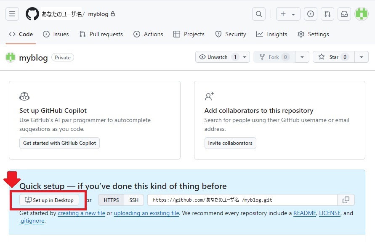This screenshot has width=375, height=242.
Task: View the Insights tab
Action: pos(272,34)
